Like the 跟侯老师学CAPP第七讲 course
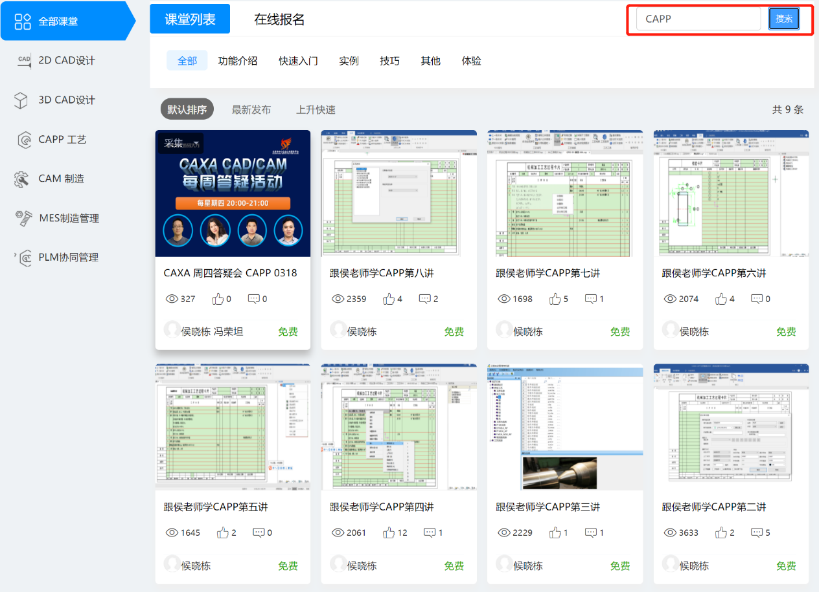The image size is (819, 592). [x=555, y=299]
